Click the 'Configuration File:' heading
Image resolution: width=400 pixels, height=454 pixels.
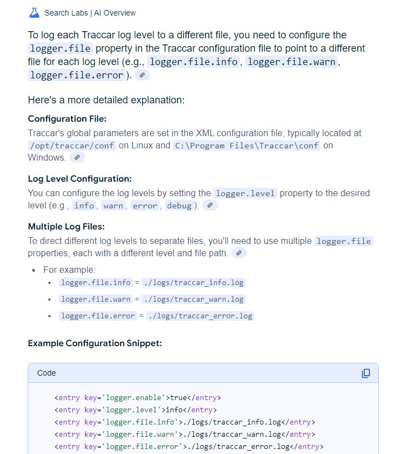click(x=67, y=119)
